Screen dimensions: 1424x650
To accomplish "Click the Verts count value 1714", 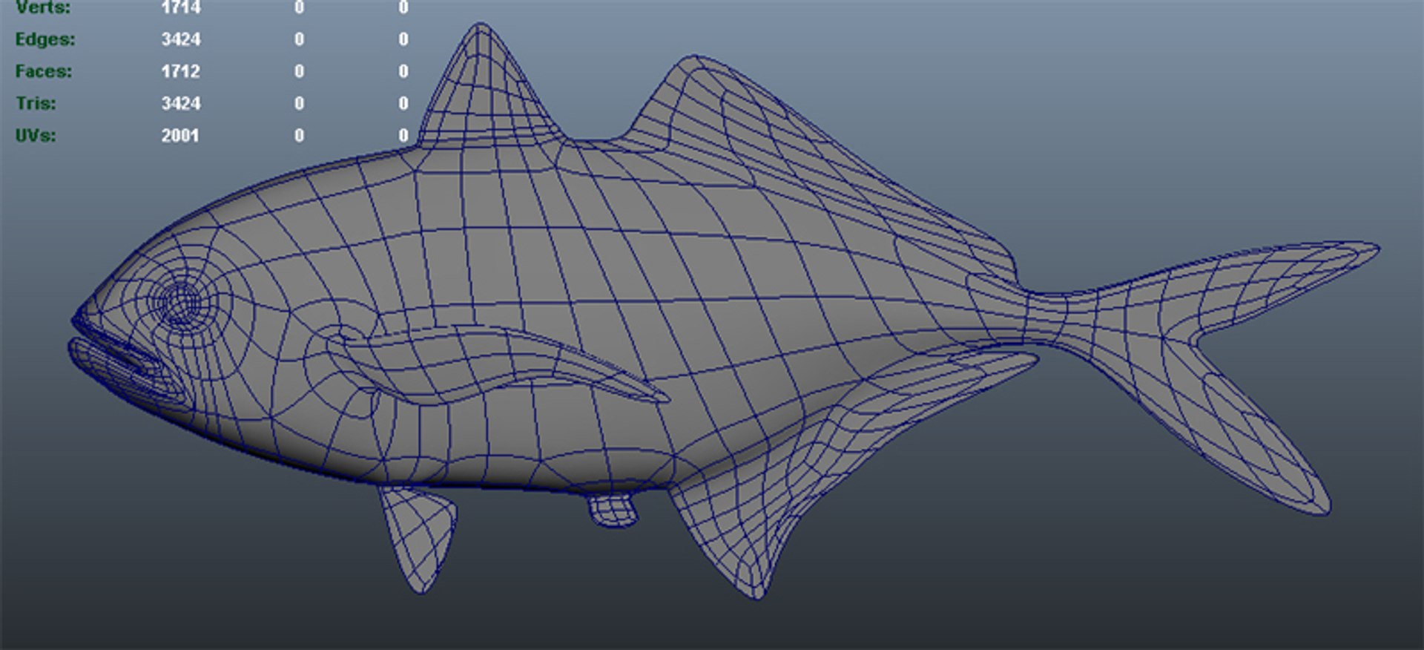I will (x=181, y=7).
